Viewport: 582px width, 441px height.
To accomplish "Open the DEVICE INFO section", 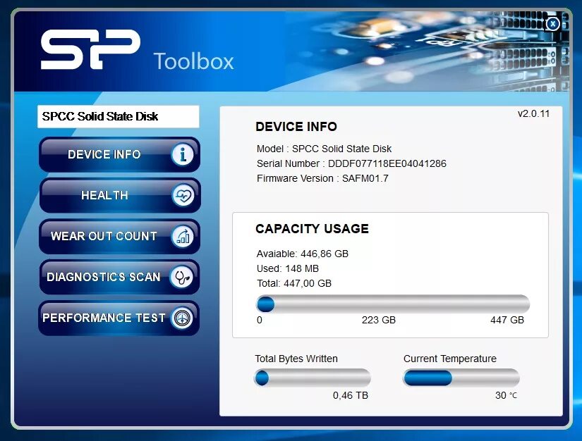I will [119, 154].
